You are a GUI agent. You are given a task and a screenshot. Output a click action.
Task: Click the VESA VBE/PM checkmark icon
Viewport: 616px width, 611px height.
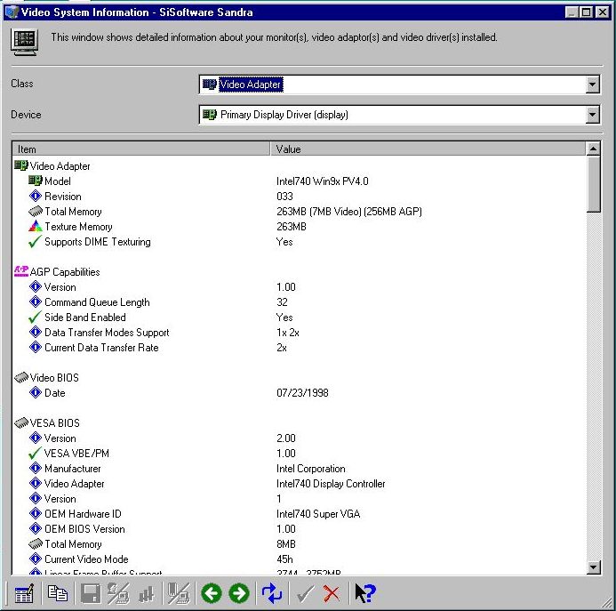tap(35, 453)
